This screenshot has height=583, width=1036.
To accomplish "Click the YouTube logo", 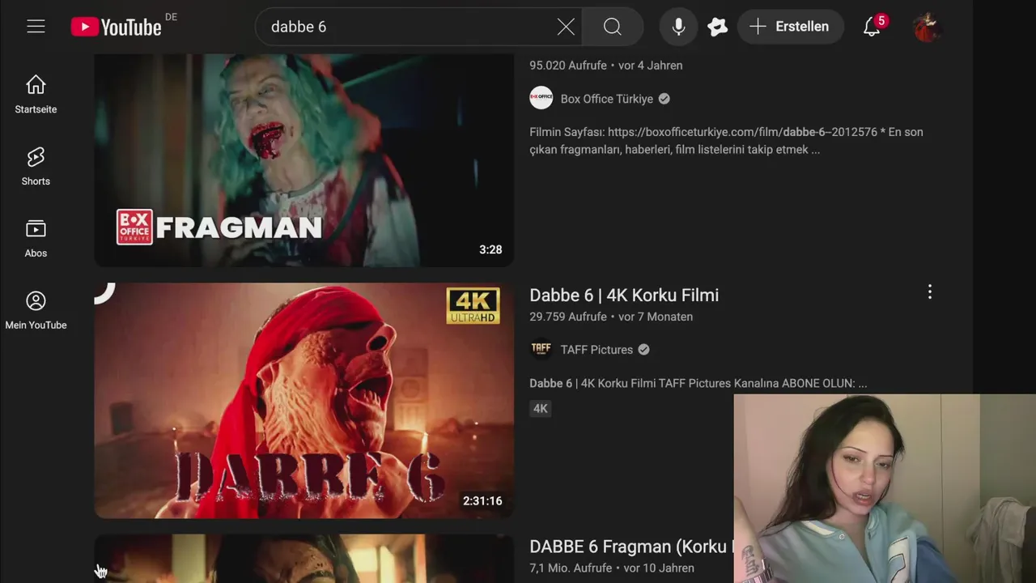I will (117, 27).
